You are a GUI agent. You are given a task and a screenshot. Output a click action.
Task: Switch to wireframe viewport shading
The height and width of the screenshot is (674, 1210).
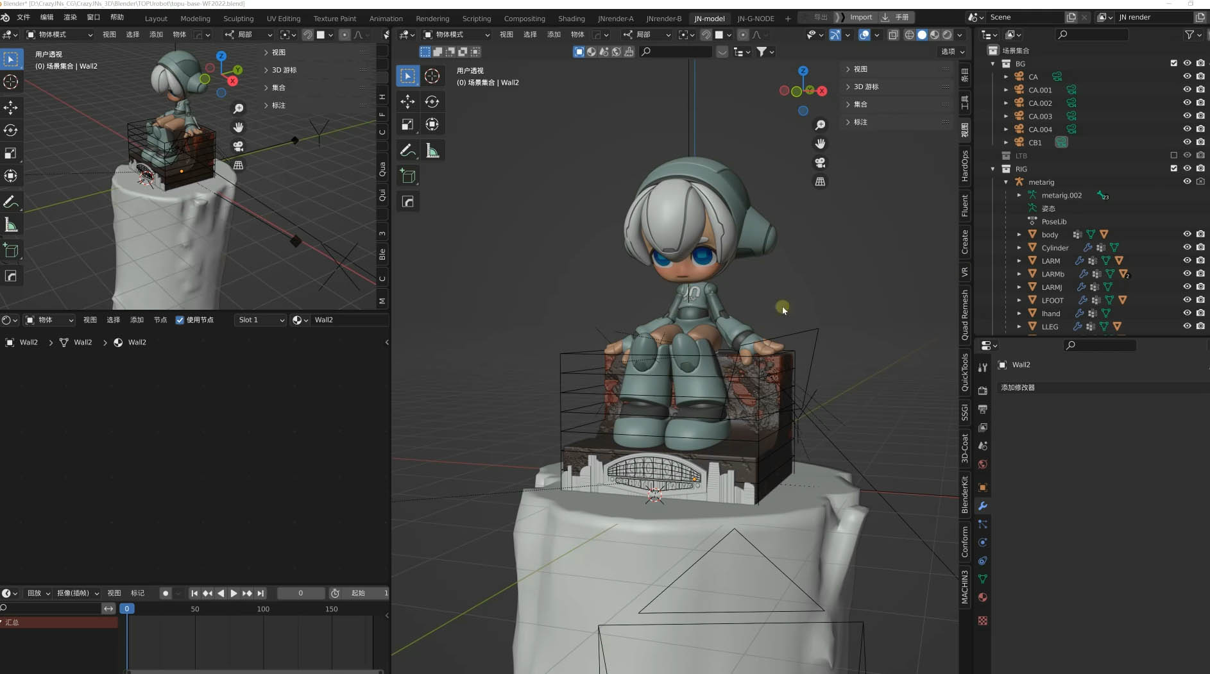909,35
